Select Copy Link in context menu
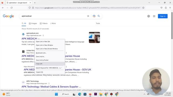The image size is (173, 97). coord(50,64)
